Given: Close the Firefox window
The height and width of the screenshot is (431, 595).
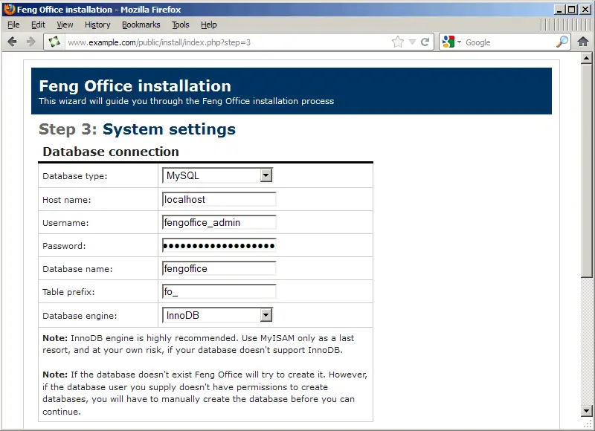Looking at the screenshot, I should tap(585, 10).
